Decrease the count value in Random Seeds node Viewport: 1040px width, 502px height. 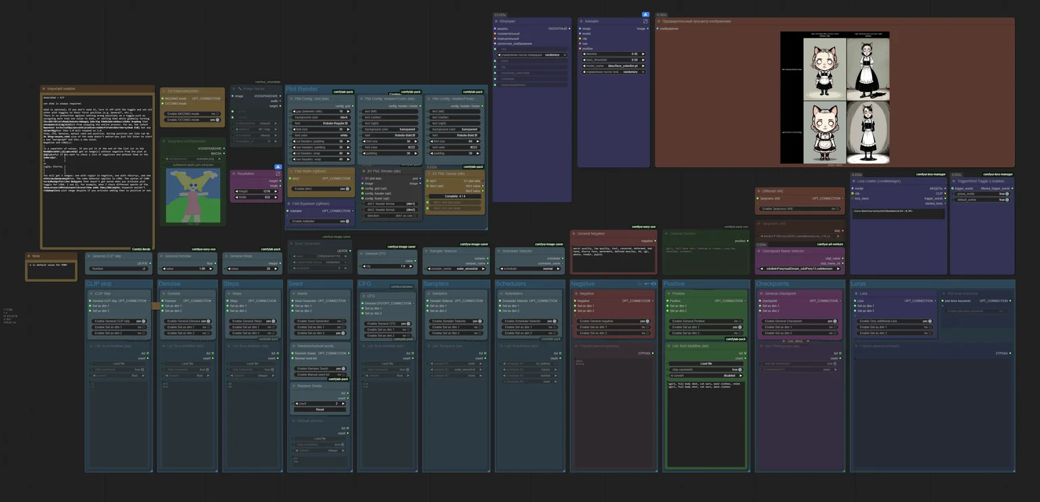(x=297, y=404)
